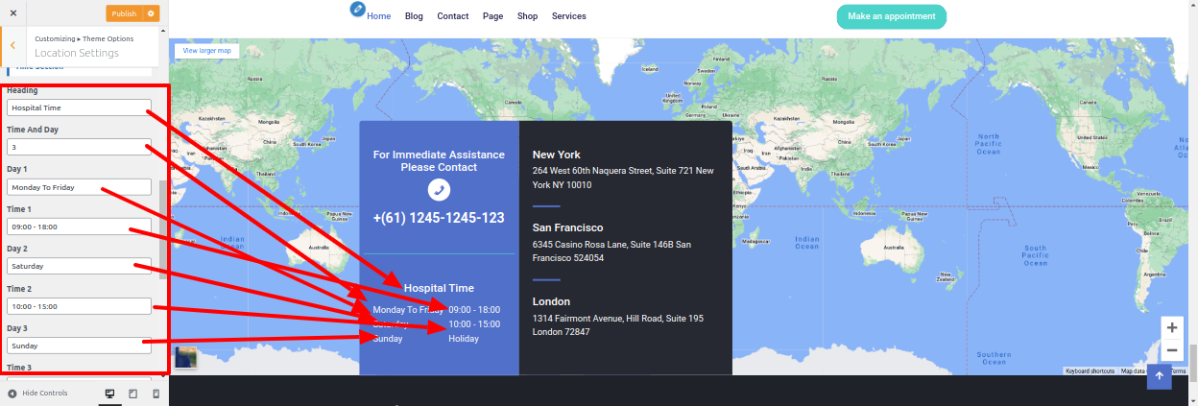
Task: Click the Time 1 input field
Action: (x=79, y=227)
